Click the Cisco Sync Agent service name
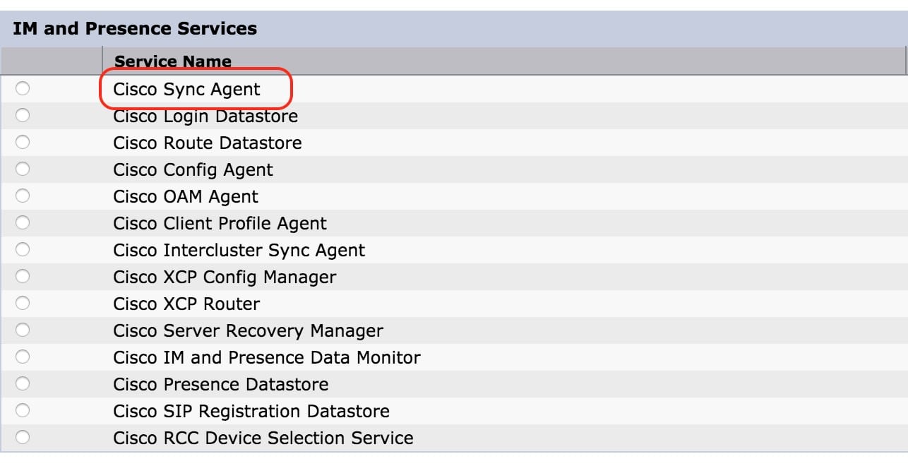The width and height of the screenshot is (908, 466). click(x=186, y=90)
